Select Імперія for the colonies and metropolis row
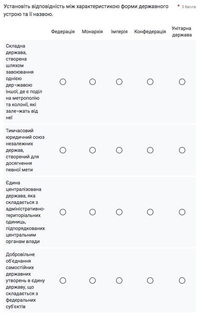Image resolution: width=202 pixels, height=317 pixels. 119,82
